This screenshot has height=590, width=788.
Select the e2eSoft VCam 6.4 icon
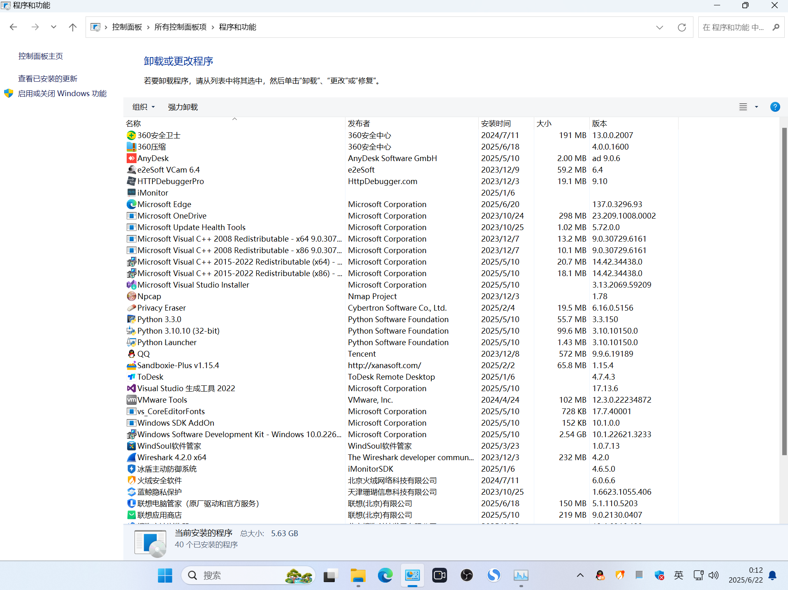click(x=131, y=170)
